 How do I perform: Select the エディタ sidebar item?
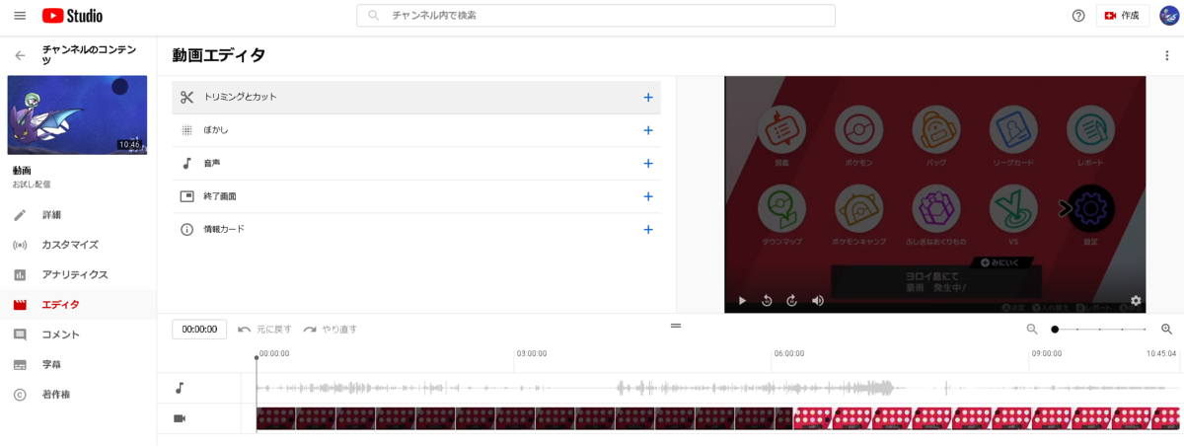(x=78, y=305)
